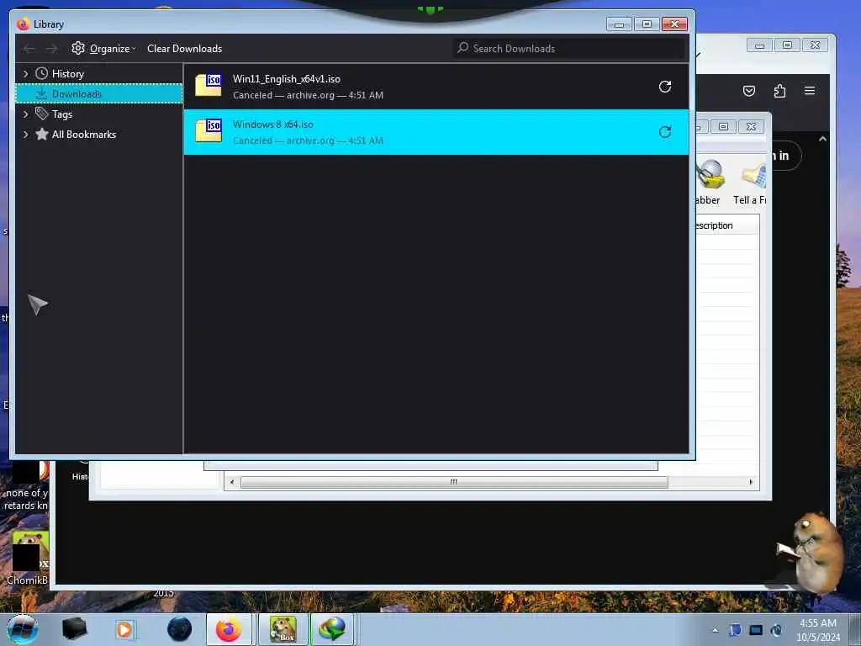Expand the History tree node
The width and height of the screenshot is (861, 646).
25,74
